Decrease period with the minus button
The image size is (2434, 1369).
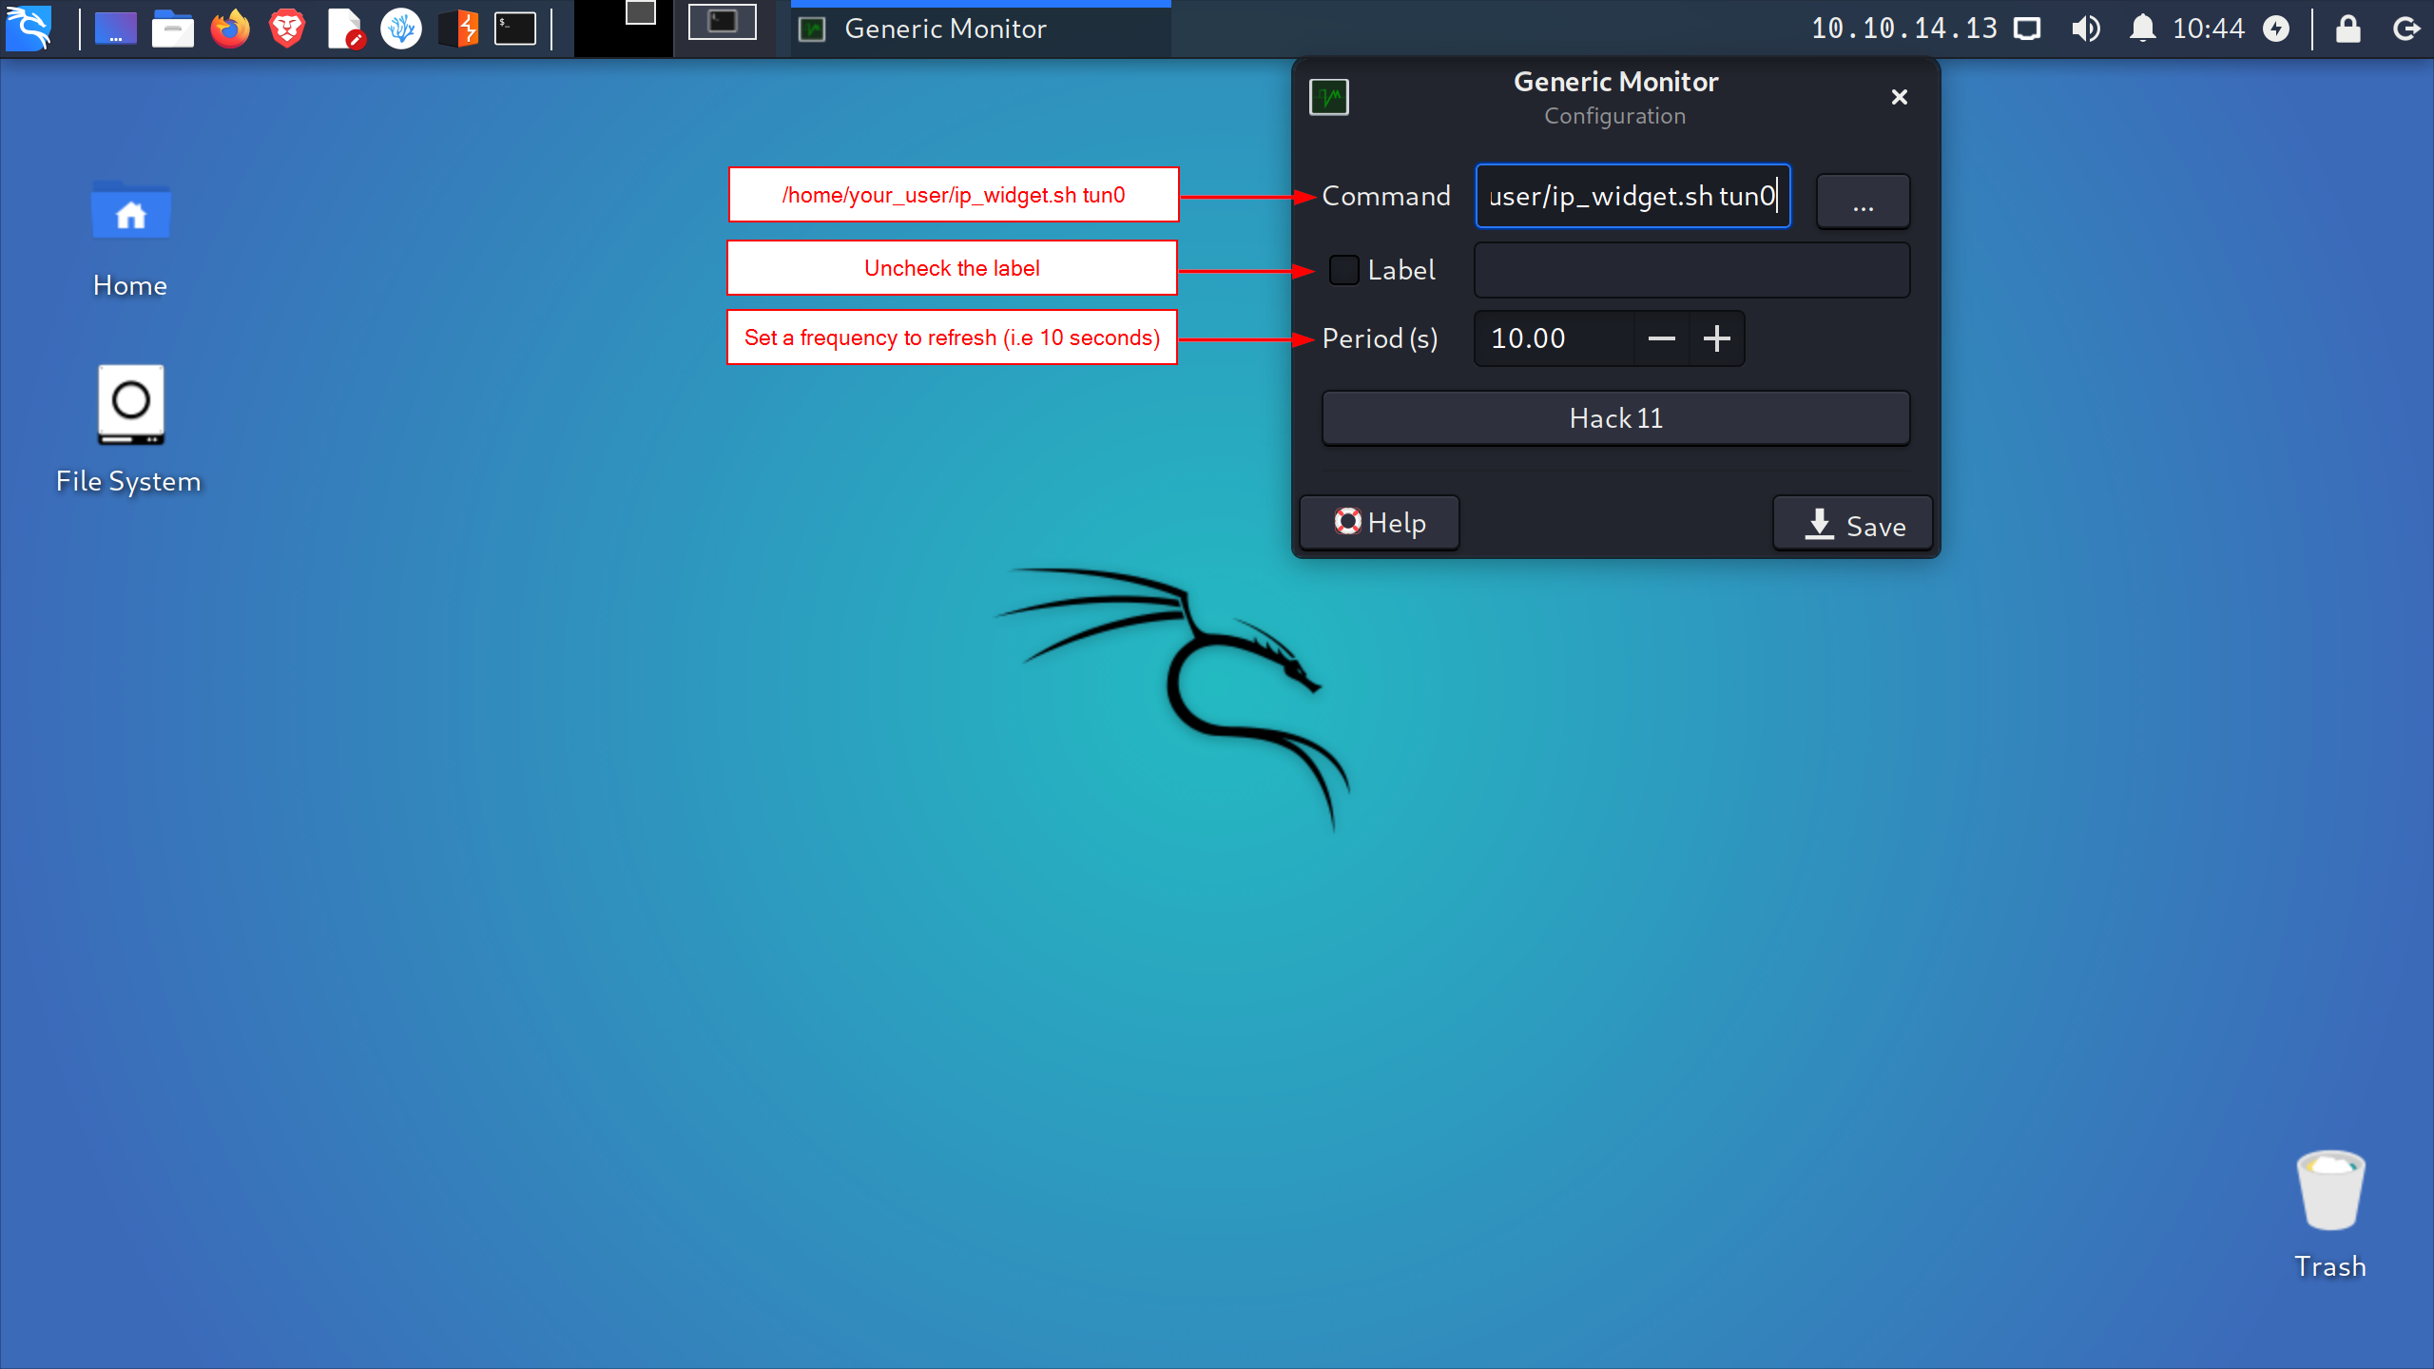tap(1661, 338)
